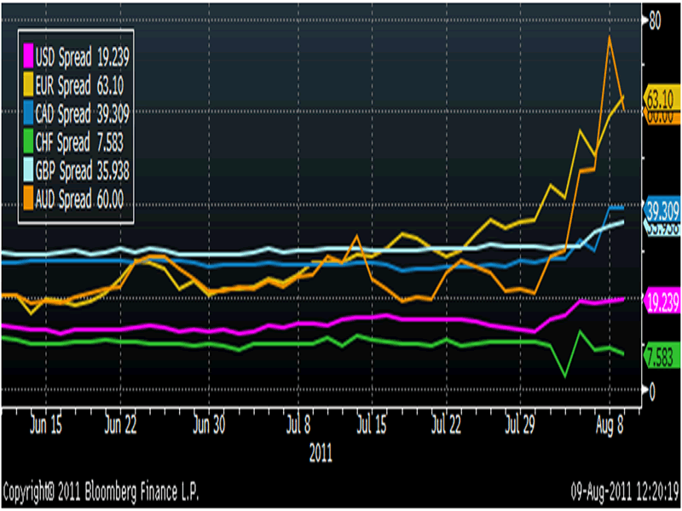Click the 0 label on the y-axis
Screen dimensions: 682x511
pyautogui.click(x=653, y=391)
